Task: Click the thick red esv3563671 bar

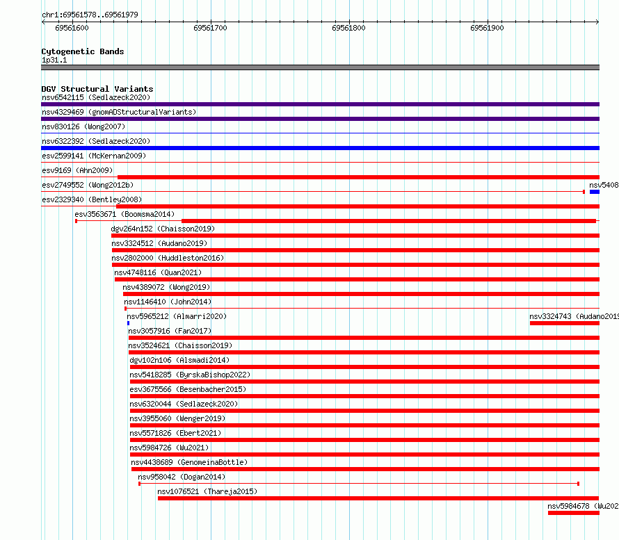Action: 389,221
